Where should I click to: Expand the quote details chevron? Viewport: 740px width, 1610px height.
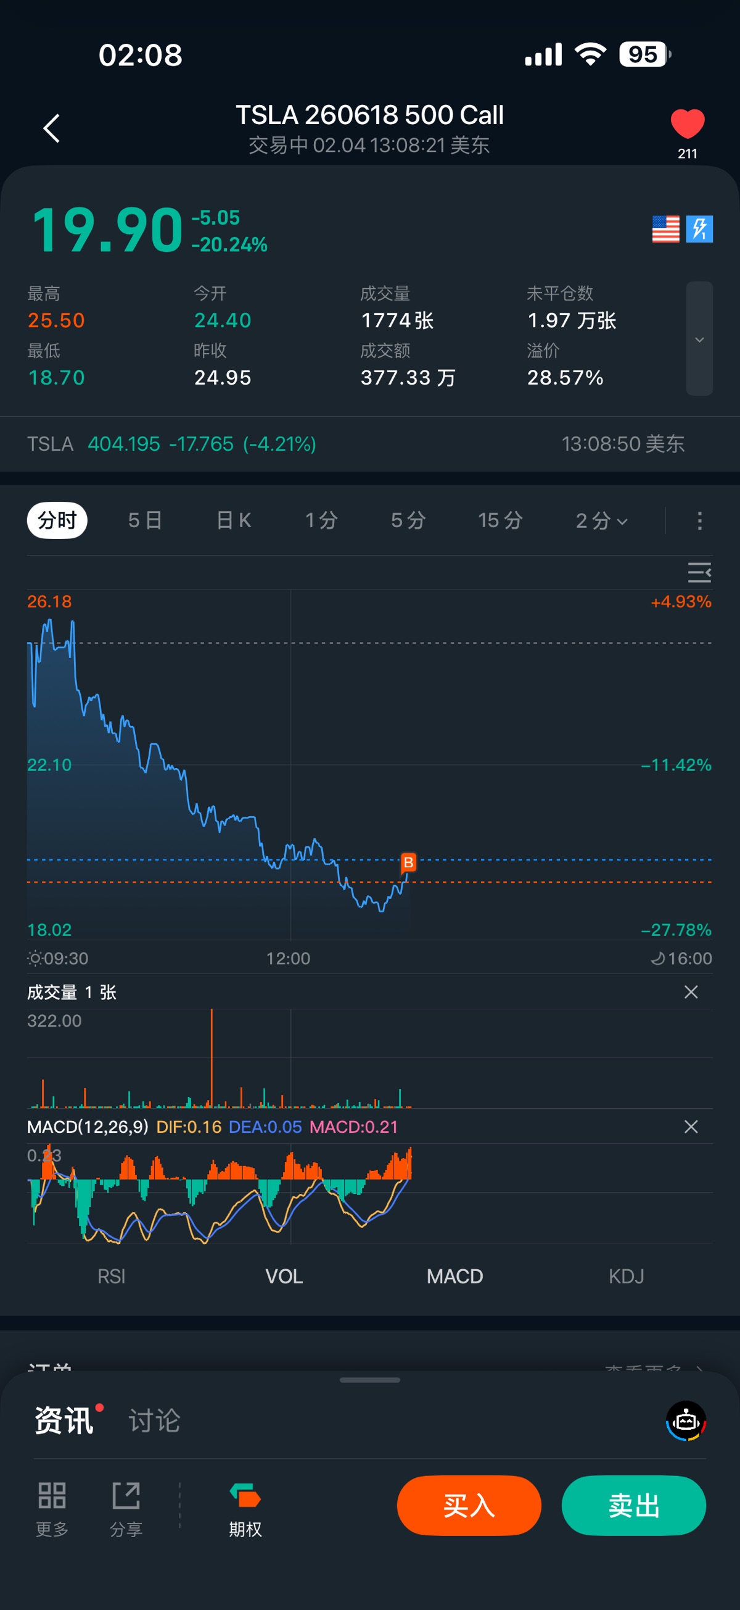coord(699,340)
